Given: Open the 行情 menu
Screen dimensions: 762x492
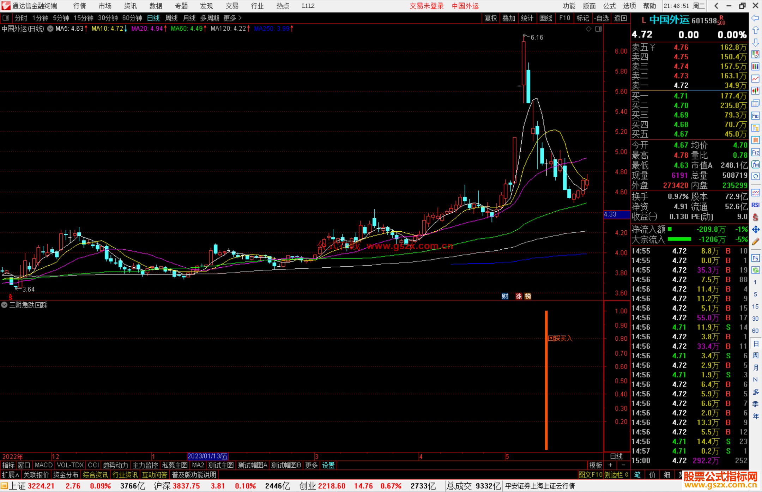Looking at the screenshot, I should (x=80, y=6).
